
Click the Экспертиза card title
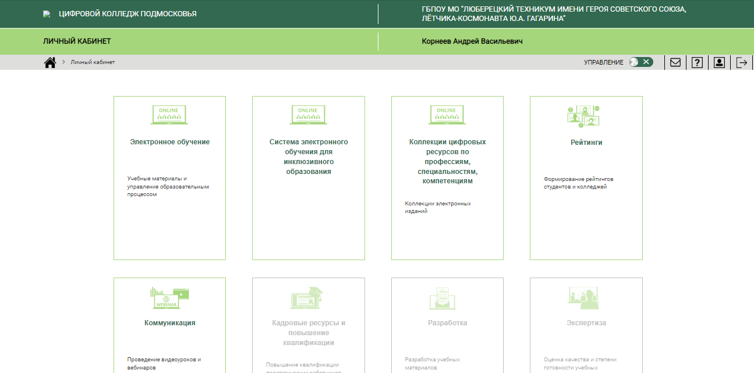586,323
